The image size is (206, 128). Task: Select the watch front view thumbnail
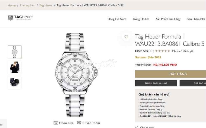[15, 52]
